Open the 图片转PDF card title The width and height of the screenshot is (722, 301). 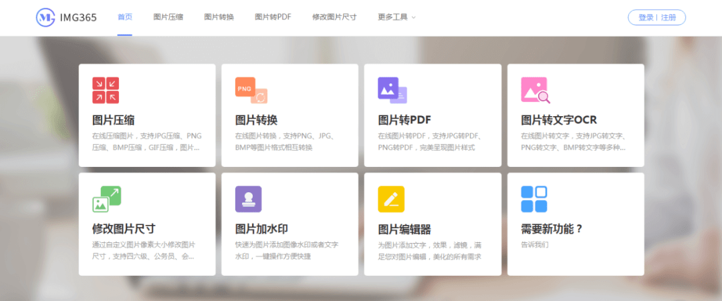[x=404, y=120]
